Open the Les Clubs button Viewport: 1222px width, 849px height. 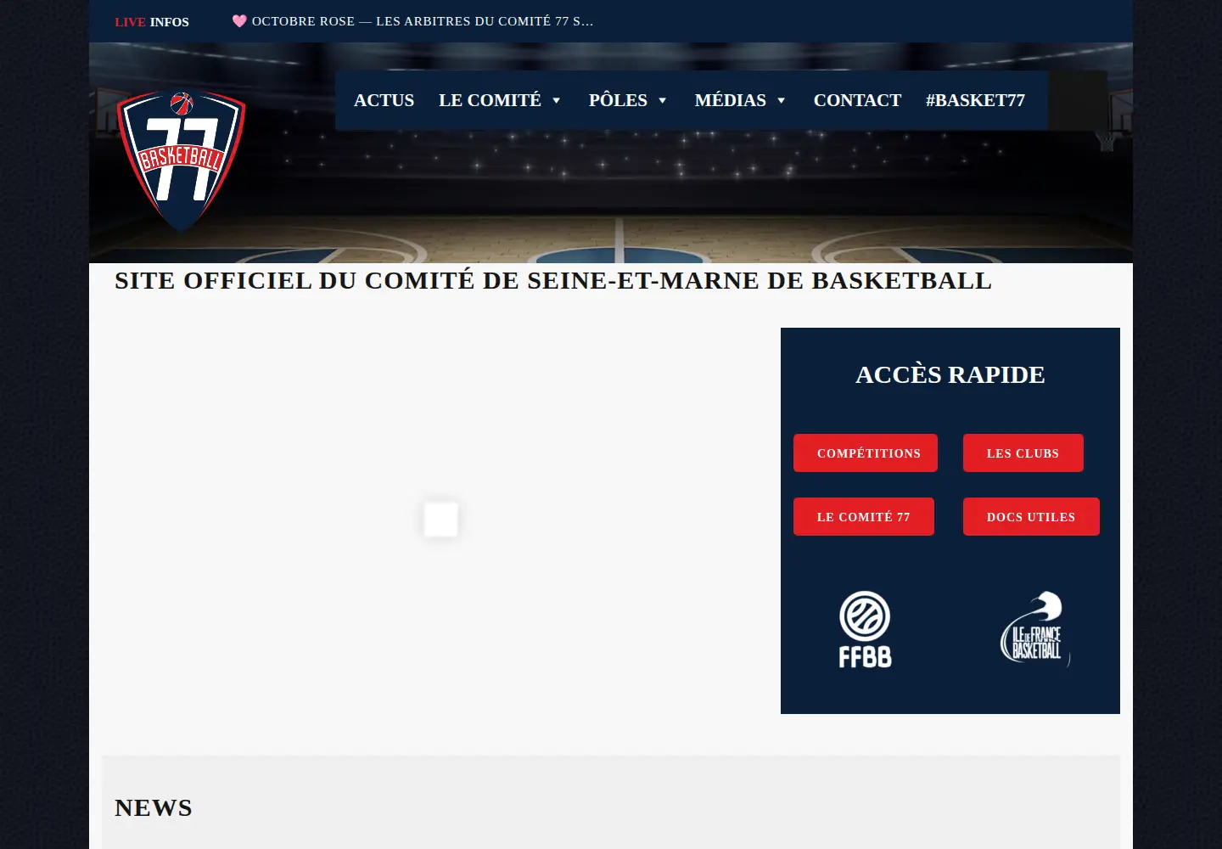1023,453
